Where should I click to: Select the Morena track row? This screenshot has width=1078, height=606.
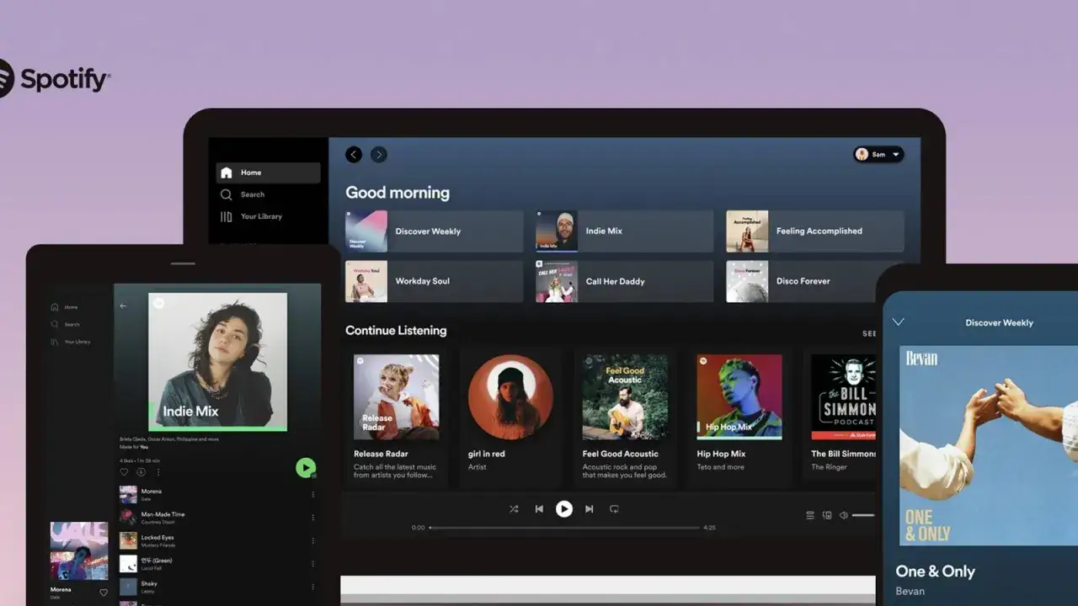pyautogui.click(x=217, y=495)
